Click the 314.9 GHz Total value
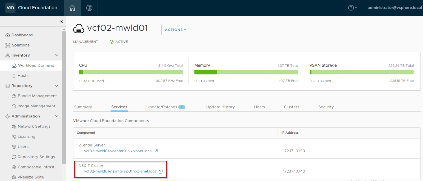 click(x=171, y=66)
